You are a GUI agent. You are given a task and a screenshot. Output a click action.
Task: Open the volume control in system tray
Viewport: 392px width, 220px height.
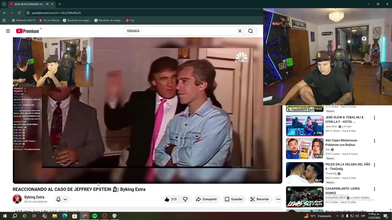(x=357, y=216)
